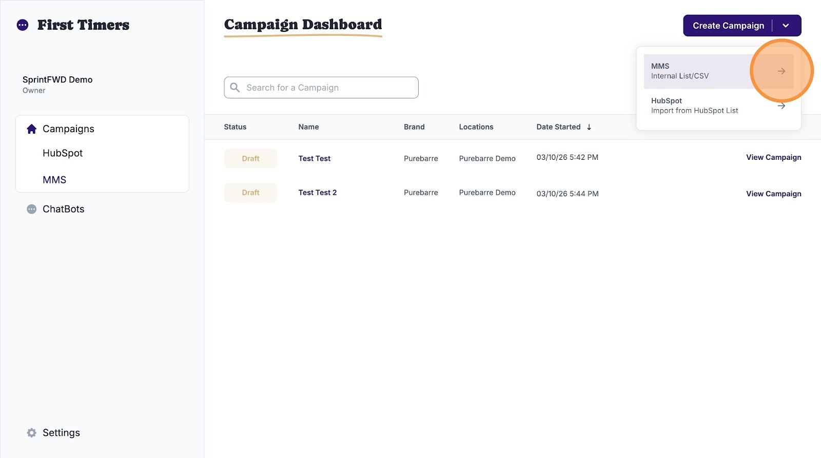
Task: Select MMS Internal List/CSV option
Action: (718, 71)
